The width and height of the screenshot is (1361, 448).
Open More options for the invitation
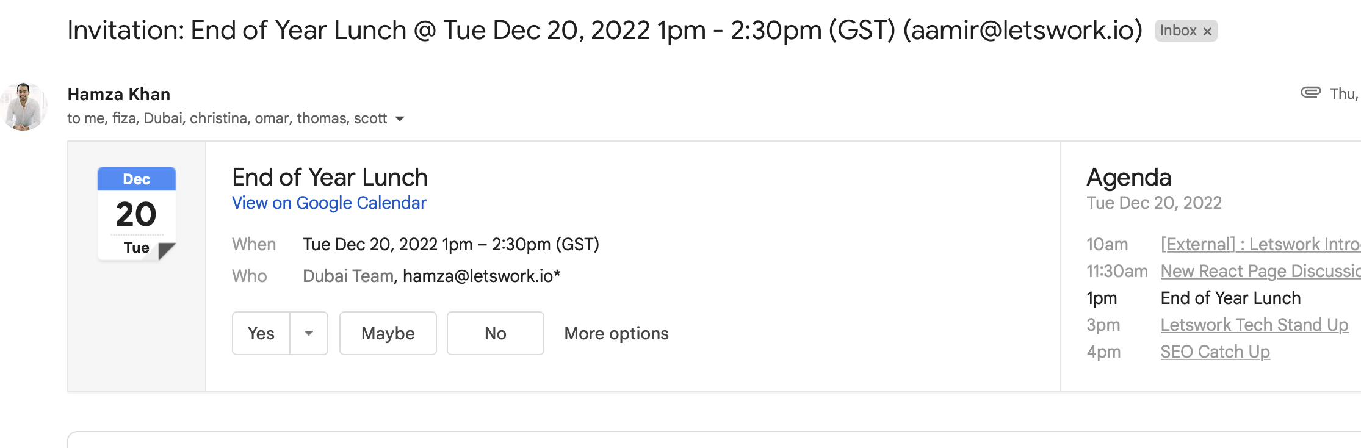coord(616,333)
